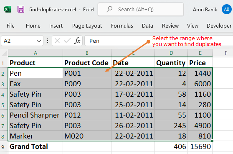Click the search magnifier icon
Viewport: 233px width, 154px height.
point(109,9)
